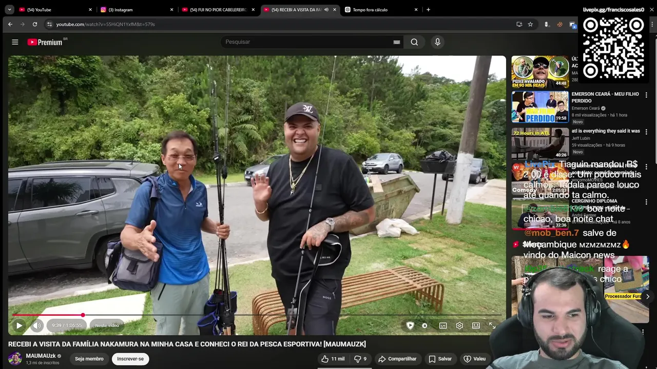Open the on-screen keyboard icon in search

pyautogui.click(x=396, y=42)
